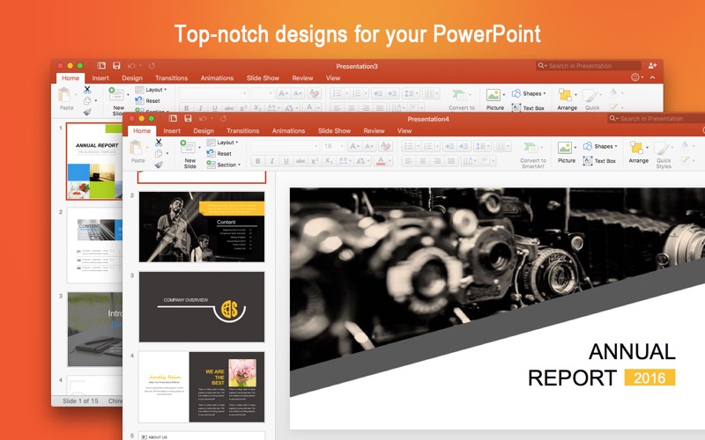The width and height of the screenshot is (705, 440).
Task: Open Transitions tab in Presentation3 window
Action: [171, 77]
